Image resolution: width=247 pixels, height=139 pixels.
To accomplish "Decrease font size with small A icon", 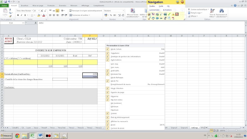I will click(x=45, y=11).
